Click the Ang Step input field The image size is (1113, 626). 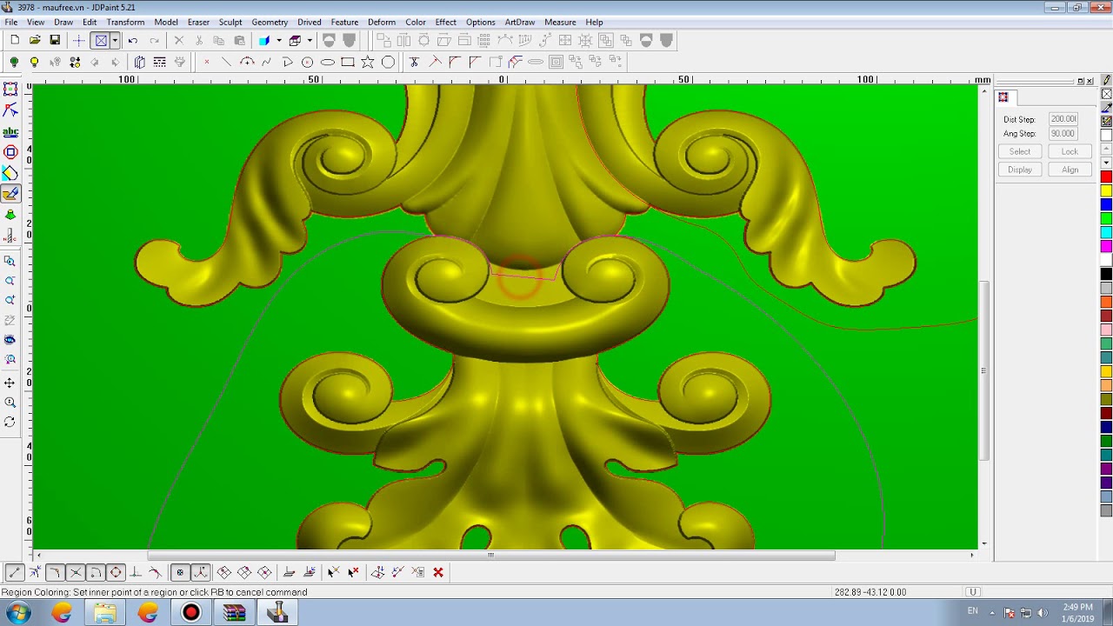click(1063, 134)
